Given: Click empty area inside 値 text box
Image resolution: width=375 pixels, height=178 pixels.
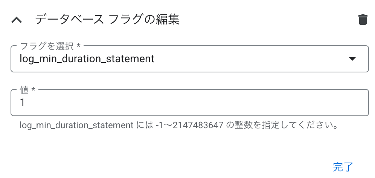Looking at the screenshot, I should coord(191,103).
